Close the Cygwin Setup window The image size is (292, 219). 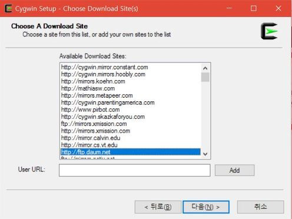(278, 8)
